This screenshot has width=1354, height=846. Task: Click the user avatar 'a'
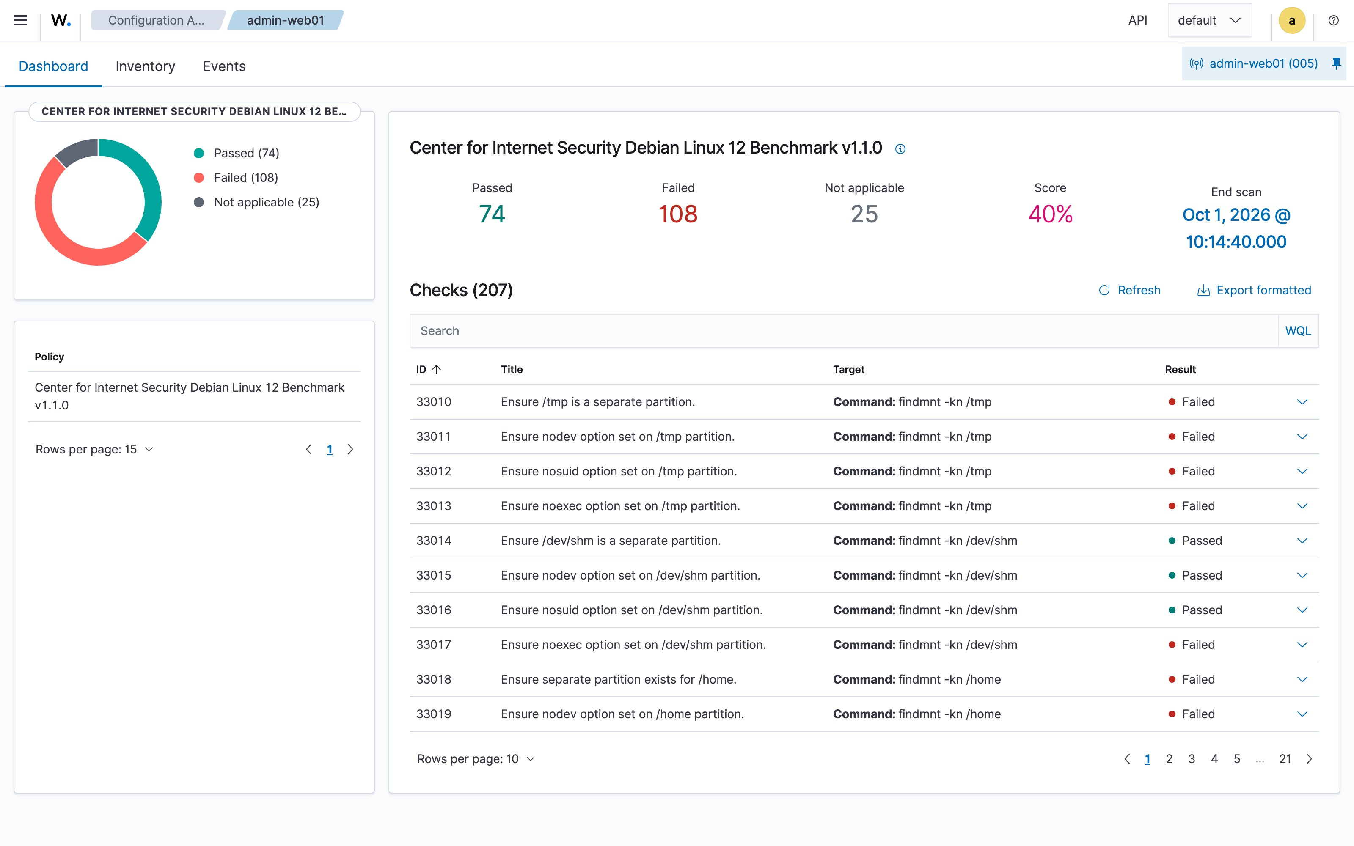click(1291, 20)
